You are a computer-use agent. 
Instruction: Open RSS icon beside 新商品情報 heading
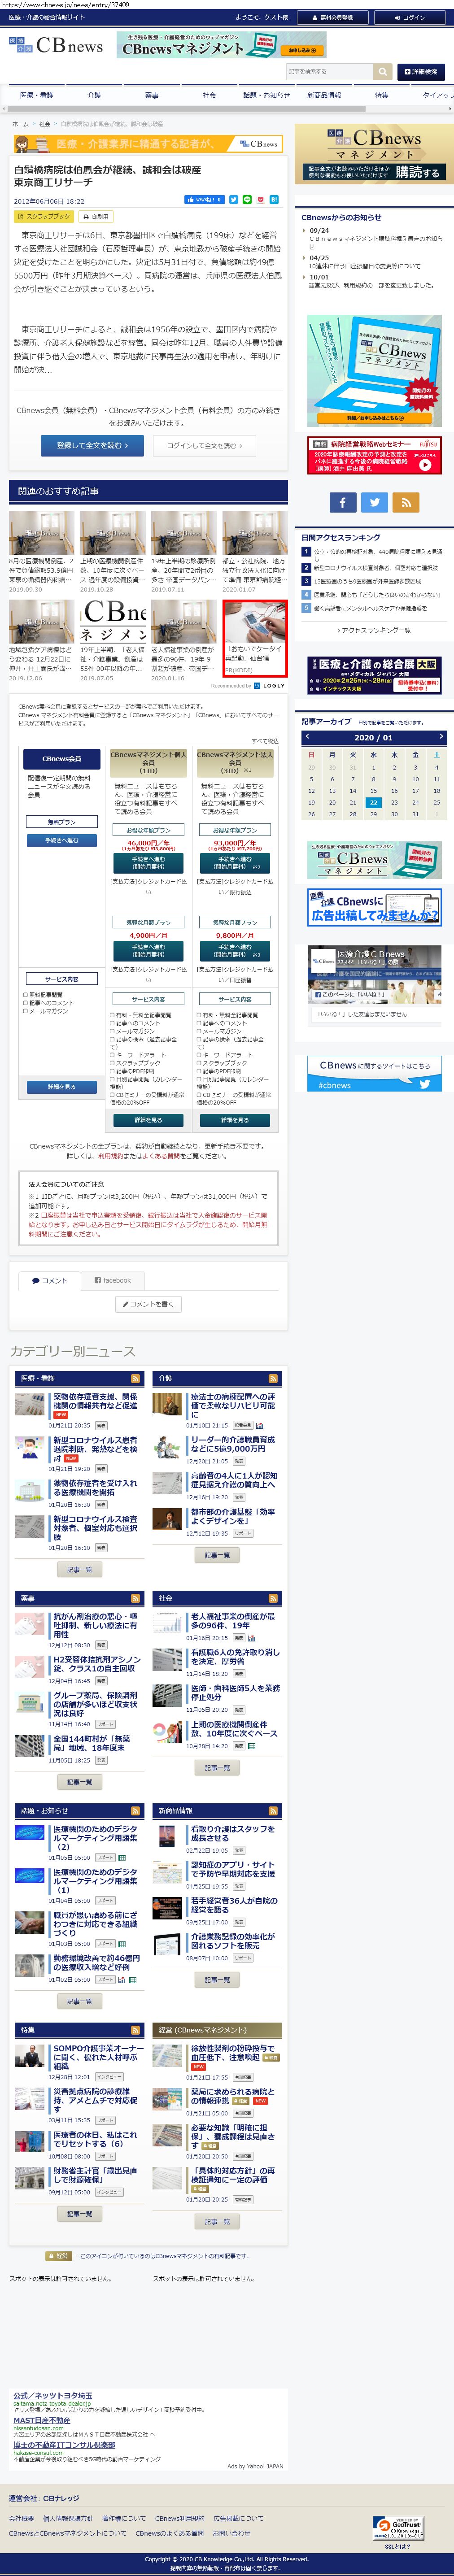[273, 1811]
